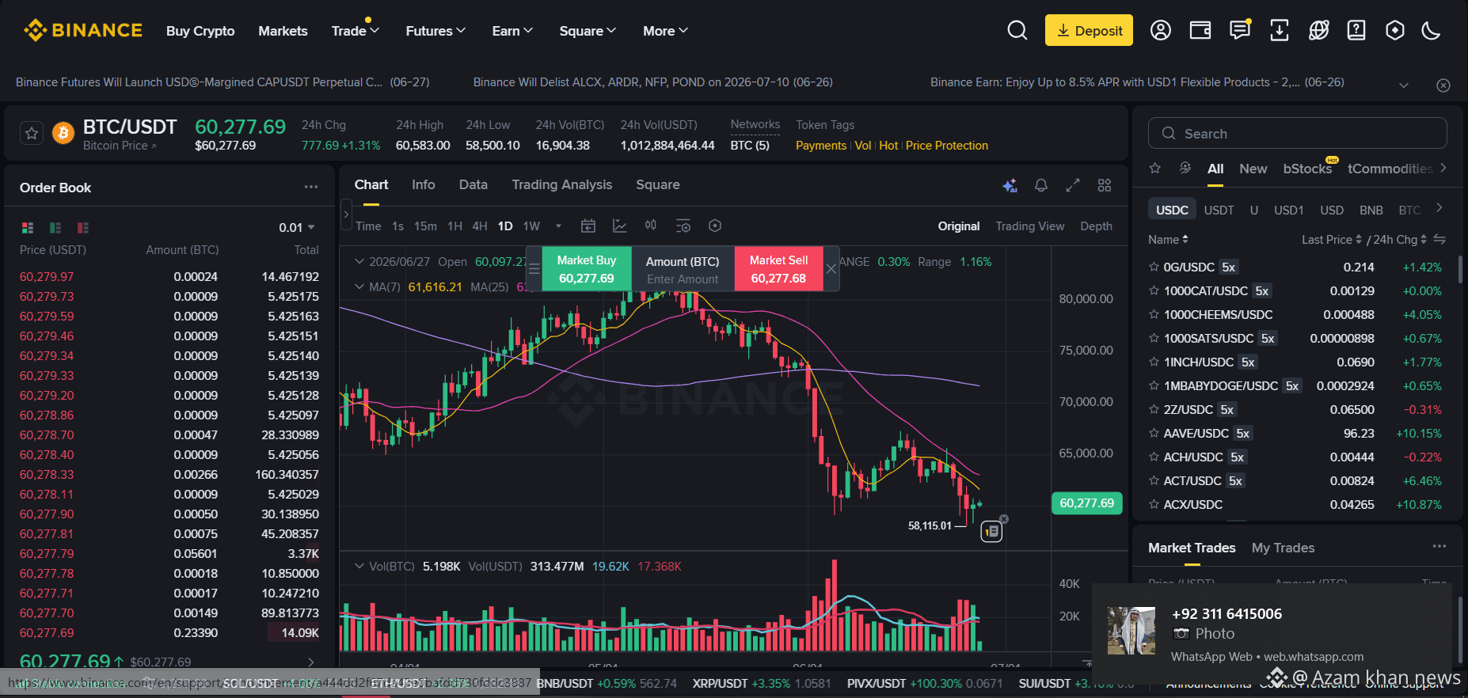Click the Market Sell button
Screen dimensions: 1468x698
point(778,269)
